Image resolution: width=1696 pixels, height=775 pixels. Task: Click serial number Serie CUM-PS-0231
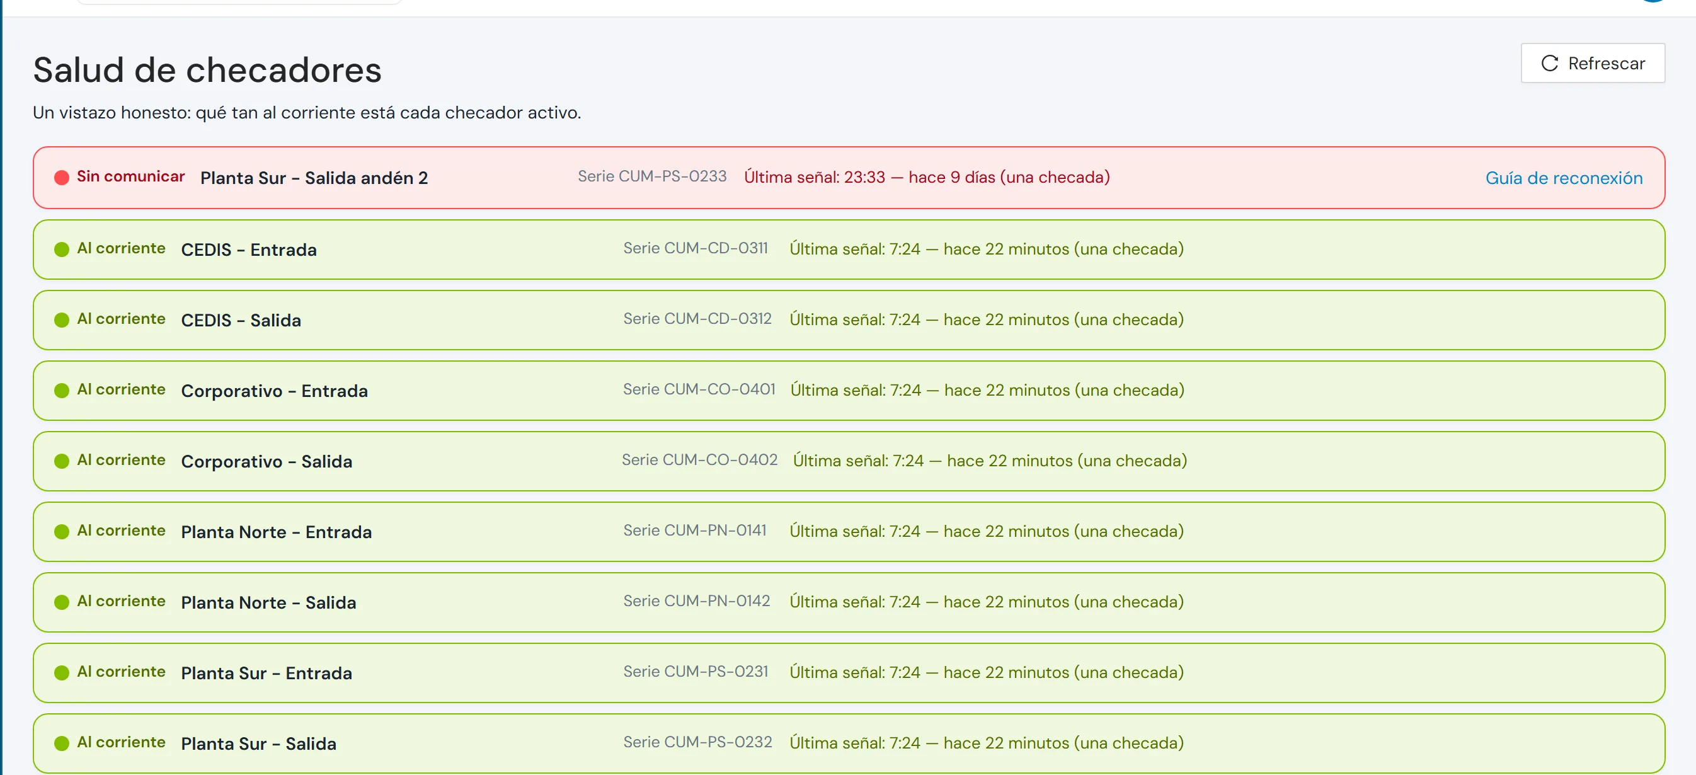click(696, 671)
